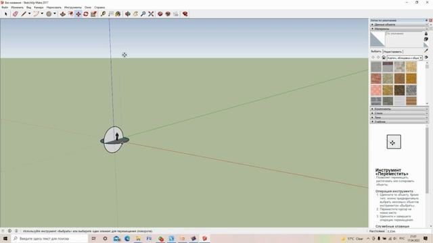Viewport: 433px width, 243px height.
Task: Expand the Стили panel
Action: click(x=399, y=113)
